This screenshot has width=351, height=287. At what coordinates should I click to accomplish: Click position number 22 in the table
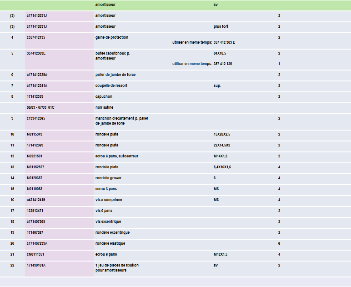pos(12,265)
